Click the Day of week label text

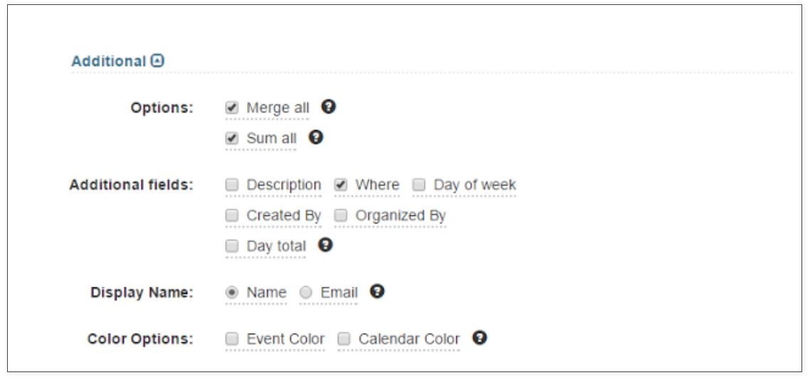tap(475, 185)
